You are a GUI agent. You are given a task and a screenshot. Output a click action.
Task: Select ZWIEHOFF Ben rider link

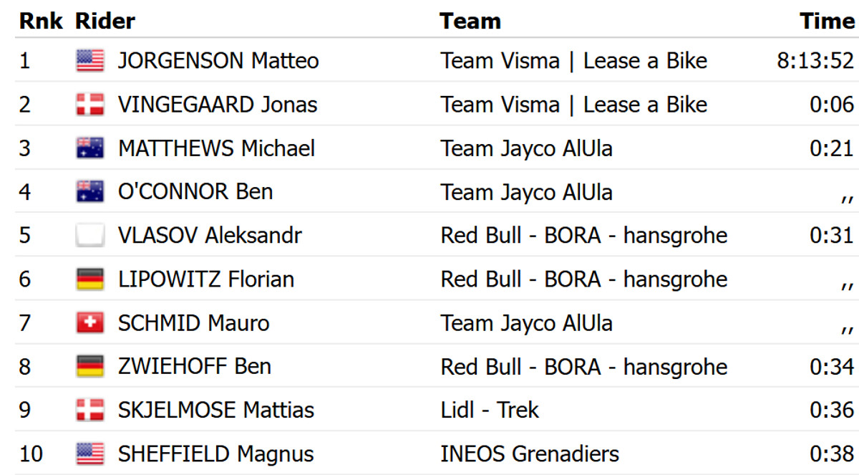(195, 367)
